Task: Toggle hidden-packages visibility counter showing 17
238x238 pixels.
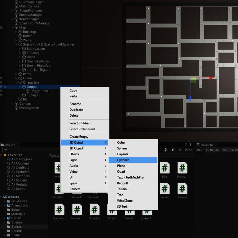Action: click(188, 150)
